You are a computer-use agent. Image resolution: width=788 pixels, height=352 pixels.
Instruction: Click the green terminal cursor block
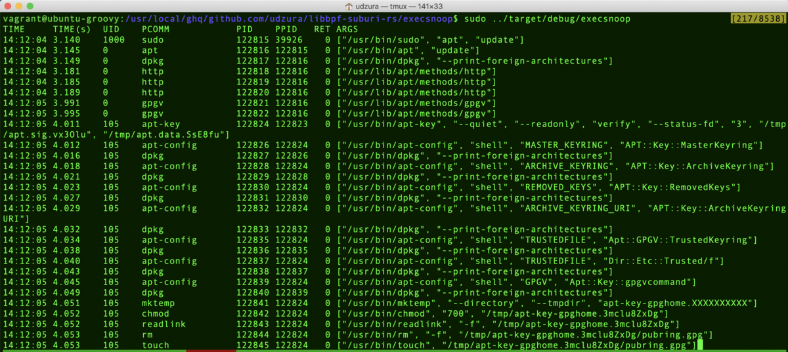click(x=701, y=344)
